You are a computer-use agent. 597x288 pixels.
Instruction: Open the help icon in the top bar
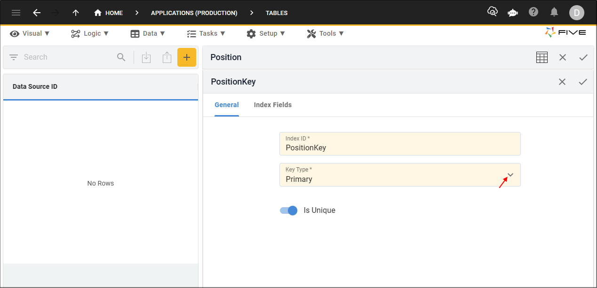(533, 13)
